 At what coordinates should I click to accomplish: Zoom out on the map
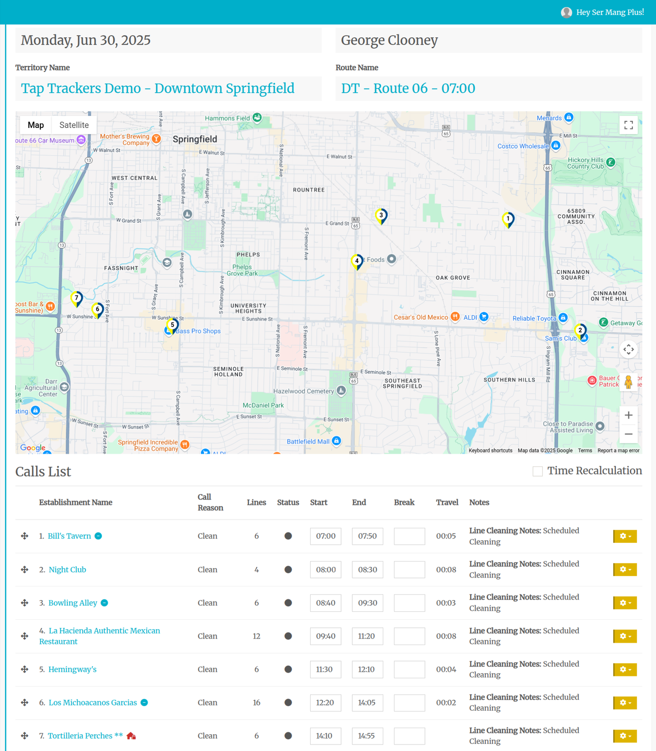coord(628,434)
